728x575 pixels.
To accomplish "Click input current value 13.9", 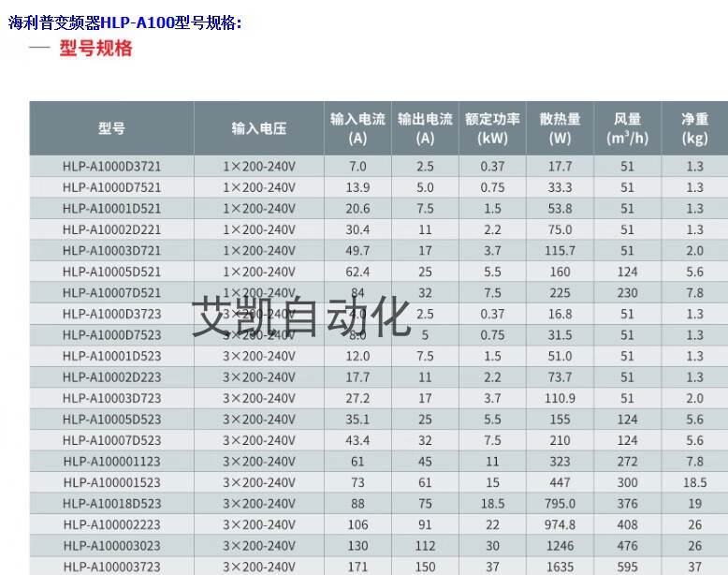I will [357, 187].
